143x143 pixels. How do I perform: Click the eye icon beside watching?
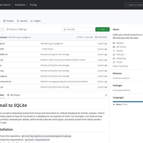point(114,58)
